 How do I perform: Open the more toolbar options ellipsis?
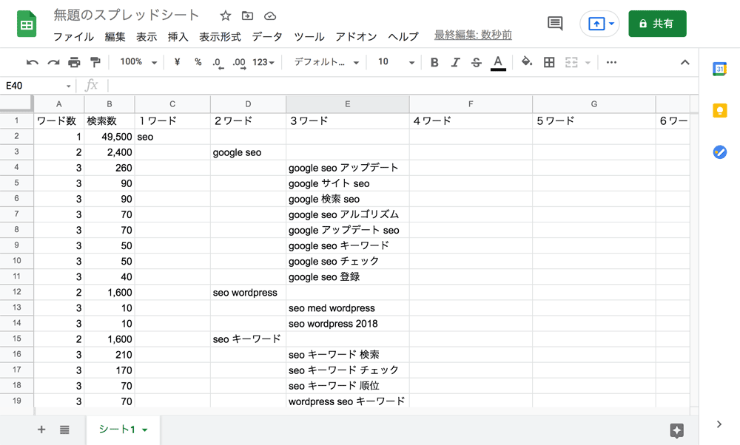(612, 62)
